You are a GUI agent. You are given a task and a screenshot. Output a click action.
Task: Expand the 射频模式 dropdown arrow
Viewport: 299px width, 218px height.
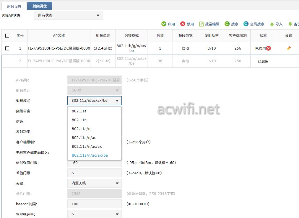coord(117,101)
